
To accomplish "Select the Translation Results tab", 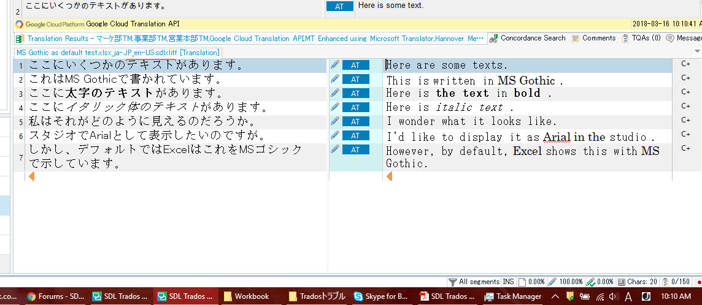I will point(245,39).
